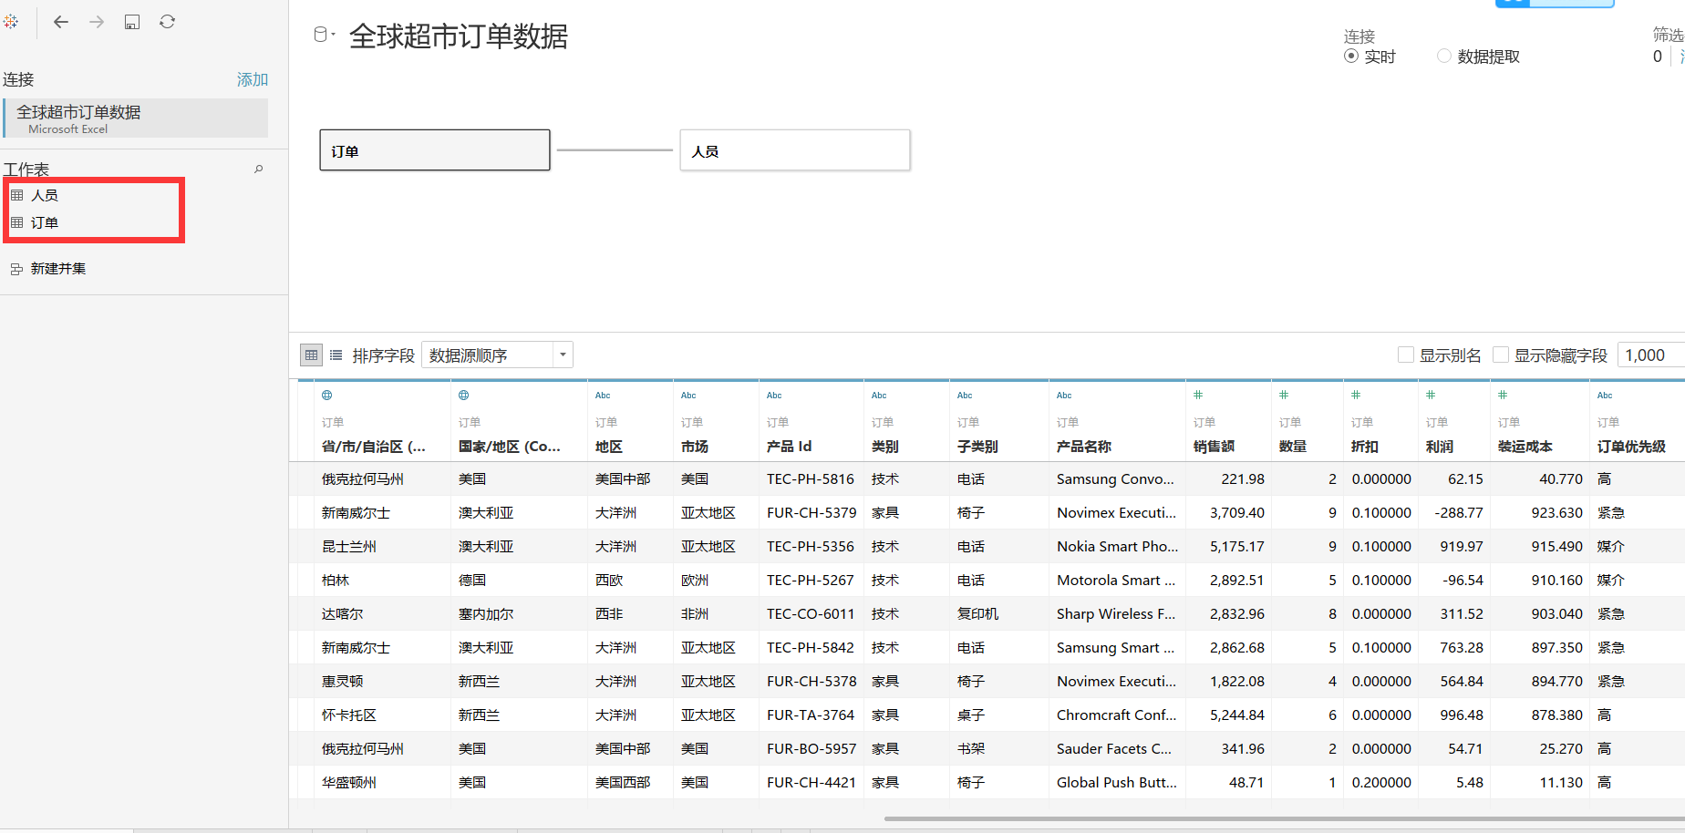Select cell TEC-PH-5816
This screenshot has height=833, width=1685.
pyautogui.click(x=811, y=479)
